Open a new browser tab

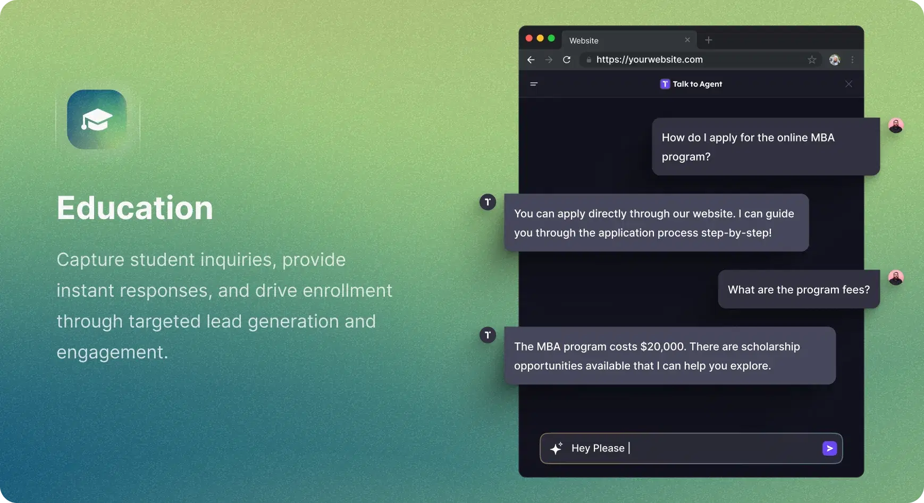pos(709,40)
